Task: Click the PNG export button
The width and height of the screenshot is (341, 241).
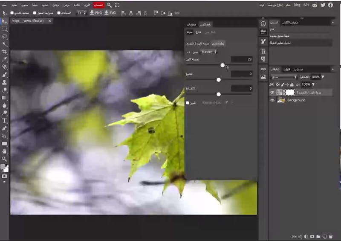Action: (96, 13)
